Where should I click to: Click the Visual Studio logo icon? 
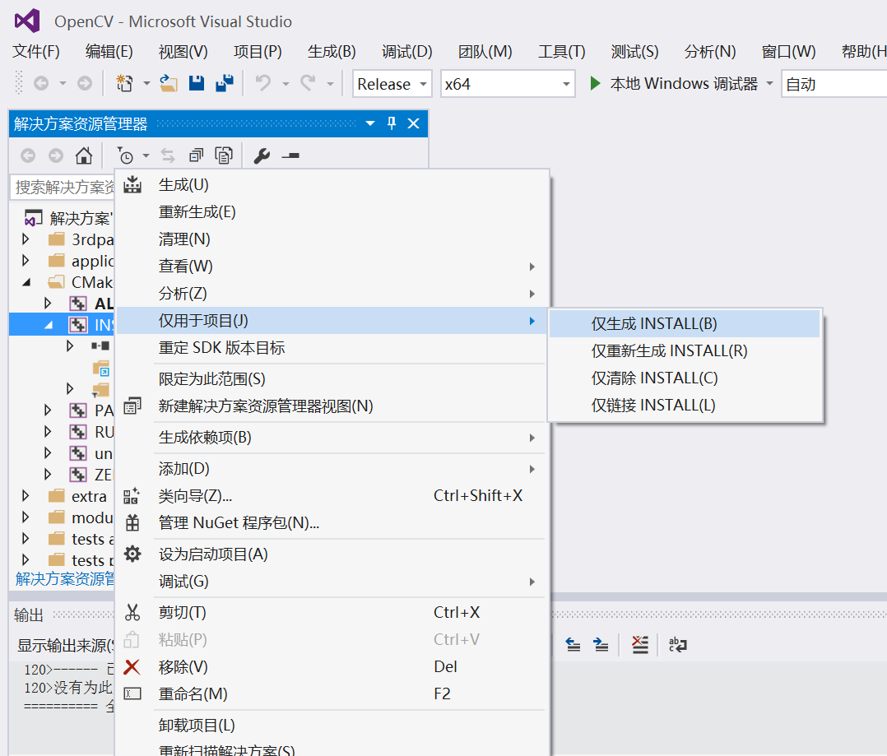27,21
